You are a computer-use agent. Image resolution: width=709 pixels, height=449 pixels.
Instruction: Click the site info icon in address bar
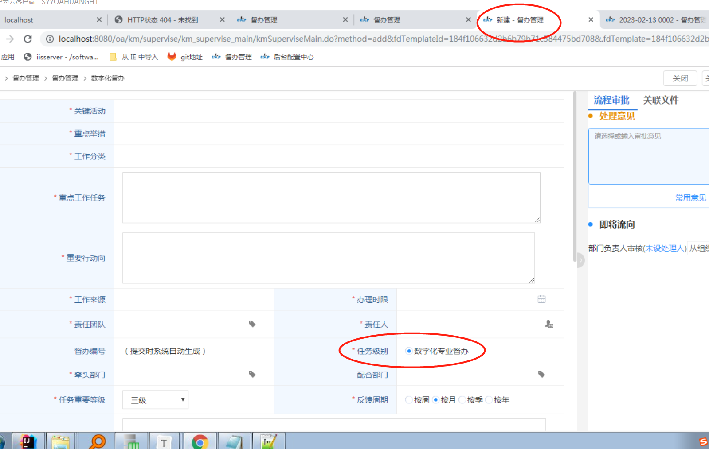[x=50, y=39]
